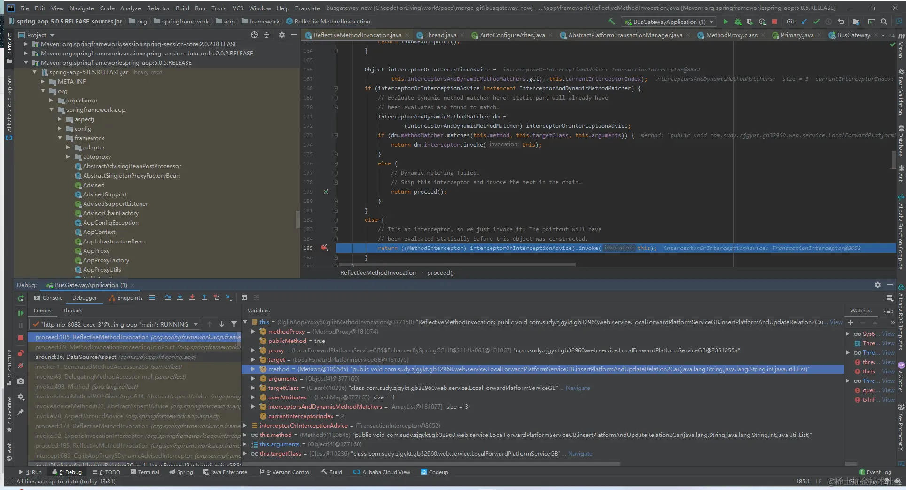The image size is (906, 490).
Task: Open View Breakpoints in the debug sidebar
Action: 21,353
